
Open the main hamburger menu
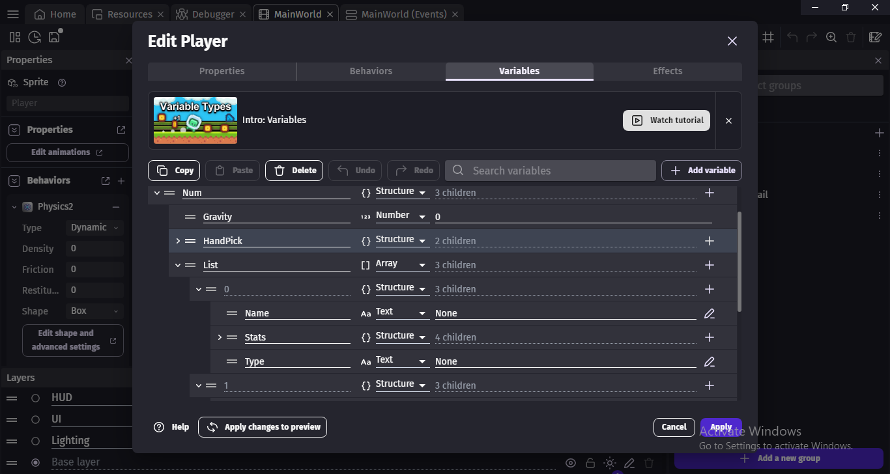click(13, 14)
